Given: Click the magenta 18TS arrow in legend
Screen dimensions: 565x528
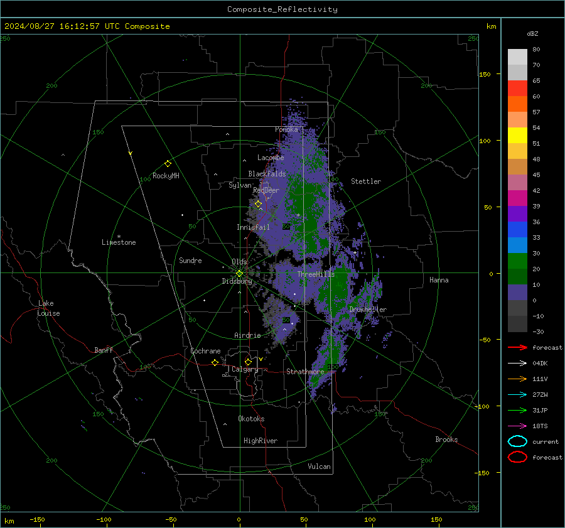Looking at the screenshot, I should 517,426.
